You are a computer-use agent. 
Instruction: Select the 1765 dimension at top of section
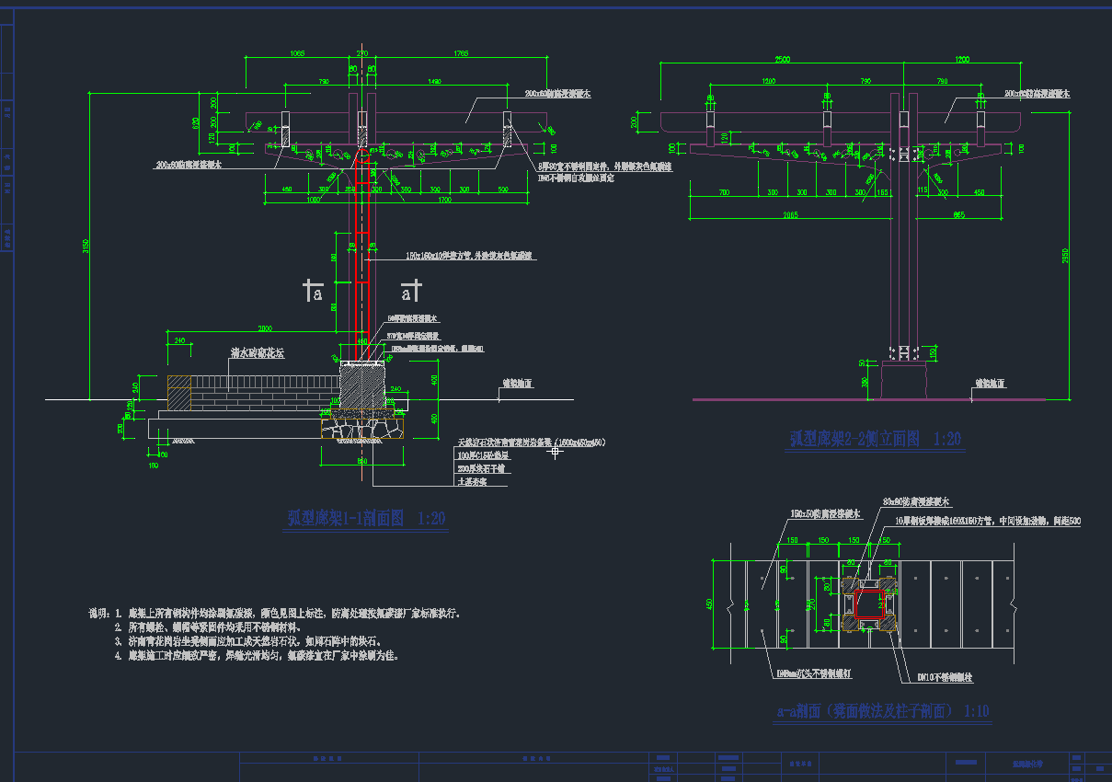(460, 53)
